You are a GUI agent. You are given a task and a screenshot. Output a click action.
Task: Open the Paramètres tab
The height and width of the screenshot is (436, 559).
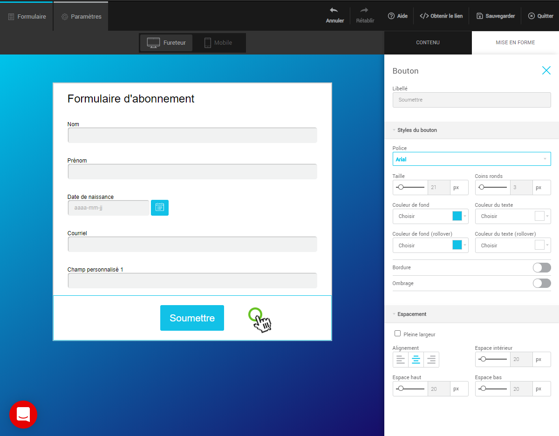[81, 17]
